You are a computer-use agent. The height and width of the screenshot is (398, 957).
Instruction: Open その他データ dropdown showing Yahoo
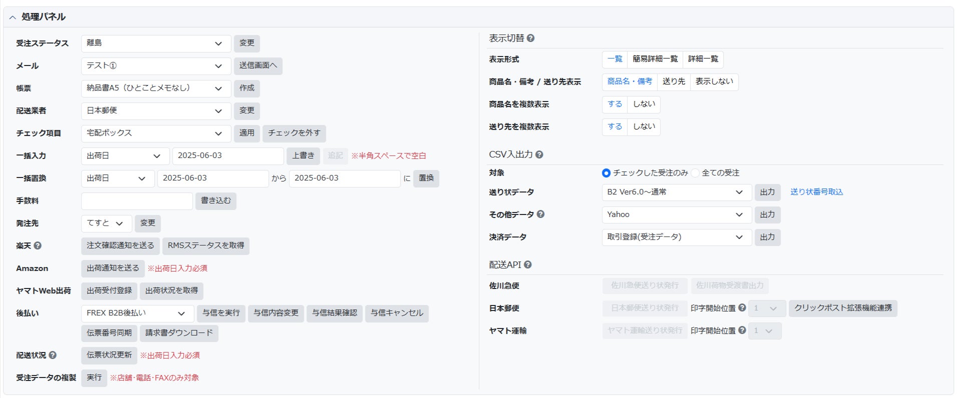(677, 215)
